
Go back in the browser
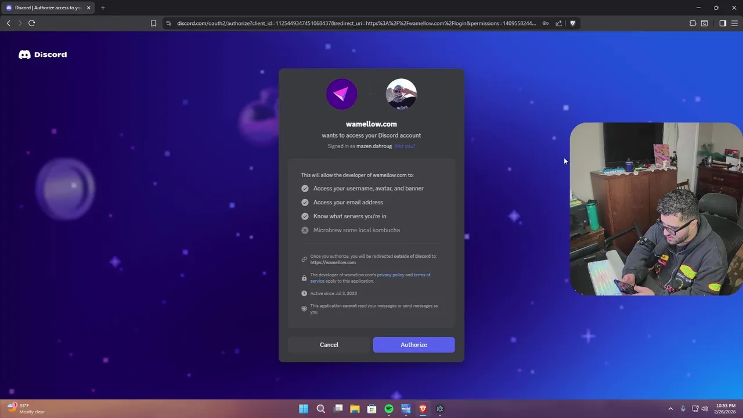pos(8,23)
